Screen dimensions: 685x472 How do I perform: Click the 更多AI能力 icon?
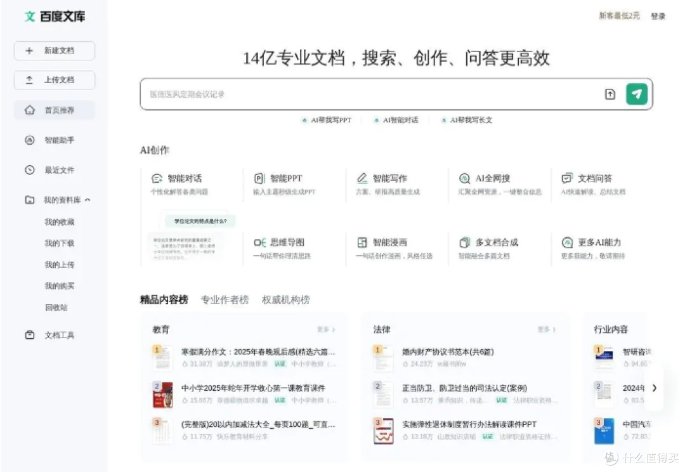[567, 242]
